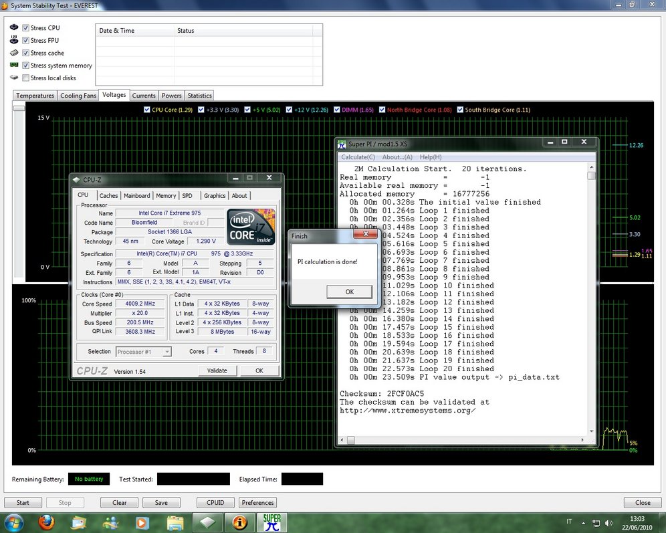Open the Statistics tab
This screenshot has width=666, height=533.
click(200, 96)
